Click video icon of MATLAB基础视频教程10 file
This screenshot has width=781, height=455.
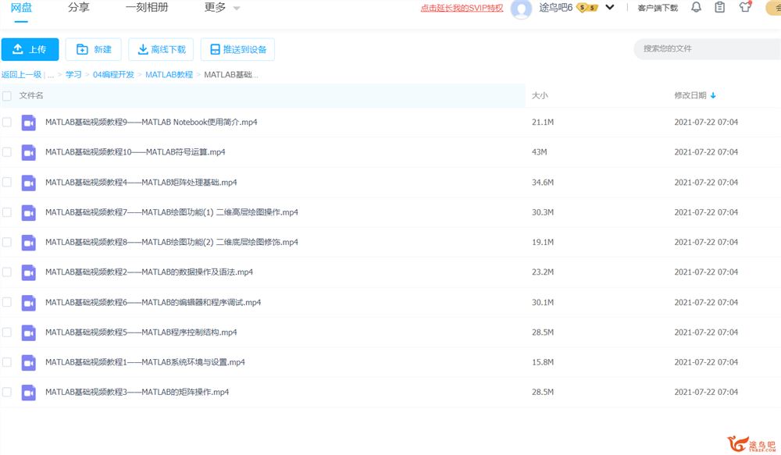(29, 152)
